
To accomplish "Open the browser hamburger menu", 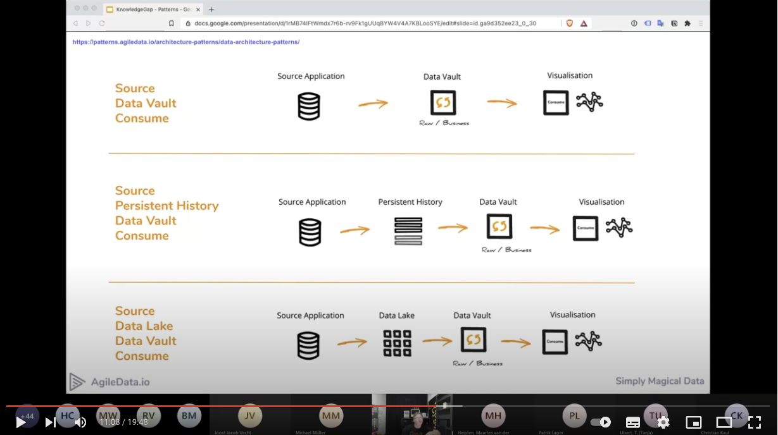I will coord(701,23).
